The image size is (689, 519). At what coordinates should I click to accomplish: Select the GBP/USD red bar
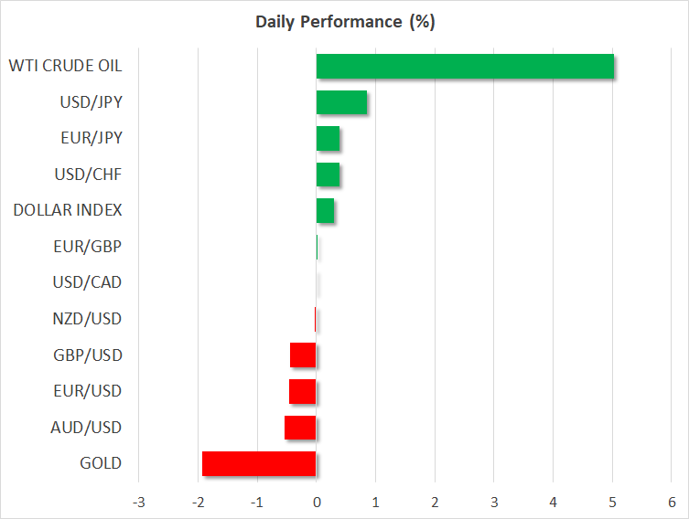pyautogui.click(x=303, y=355)
